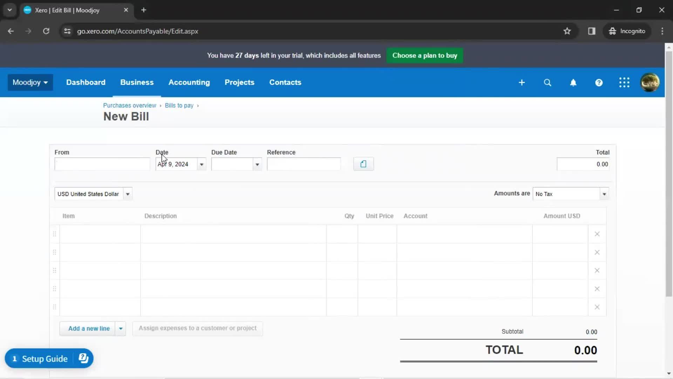Grab the drag handle of the first line

55,234
